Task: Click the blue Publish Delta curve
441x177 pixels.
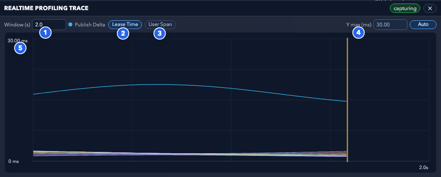Action: [x=190, y=87]
